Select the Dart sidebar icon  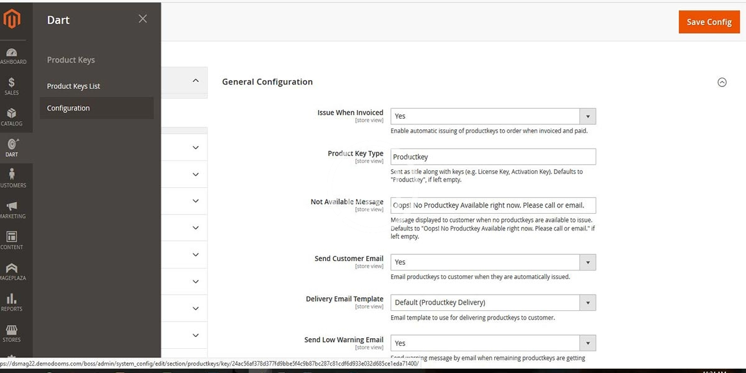(x=12, y=147)
